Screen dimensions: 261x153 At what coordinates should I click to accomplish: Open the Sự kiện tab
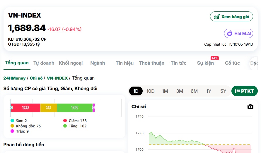(x=205, y=63)
